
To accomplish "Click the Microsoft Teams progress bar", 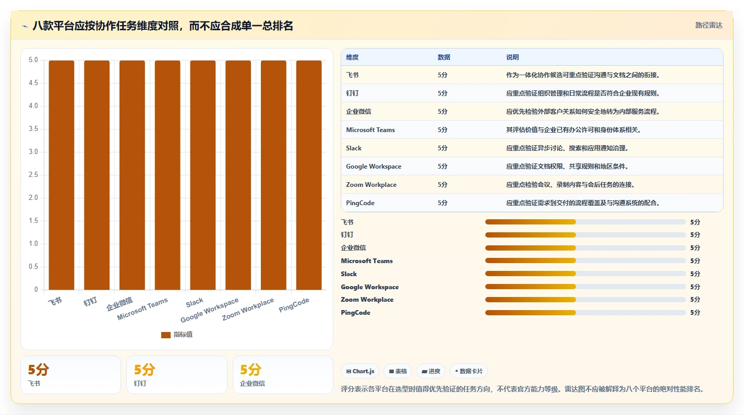I will (x=585, y=260).
